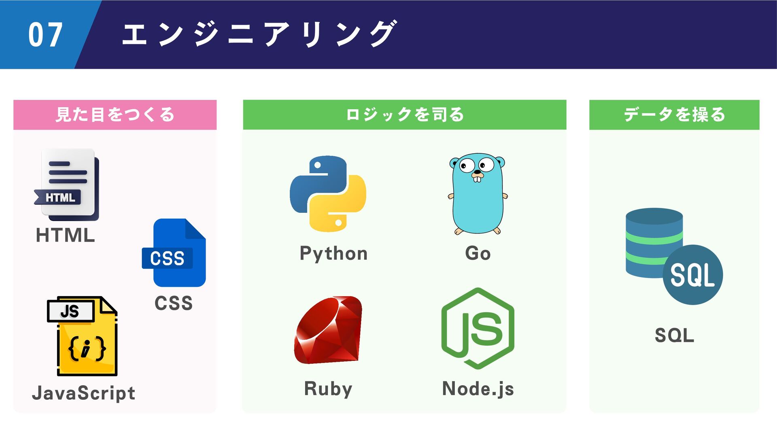Click the yellow JS file icon
Screen dimensions: 777x437
82,336
